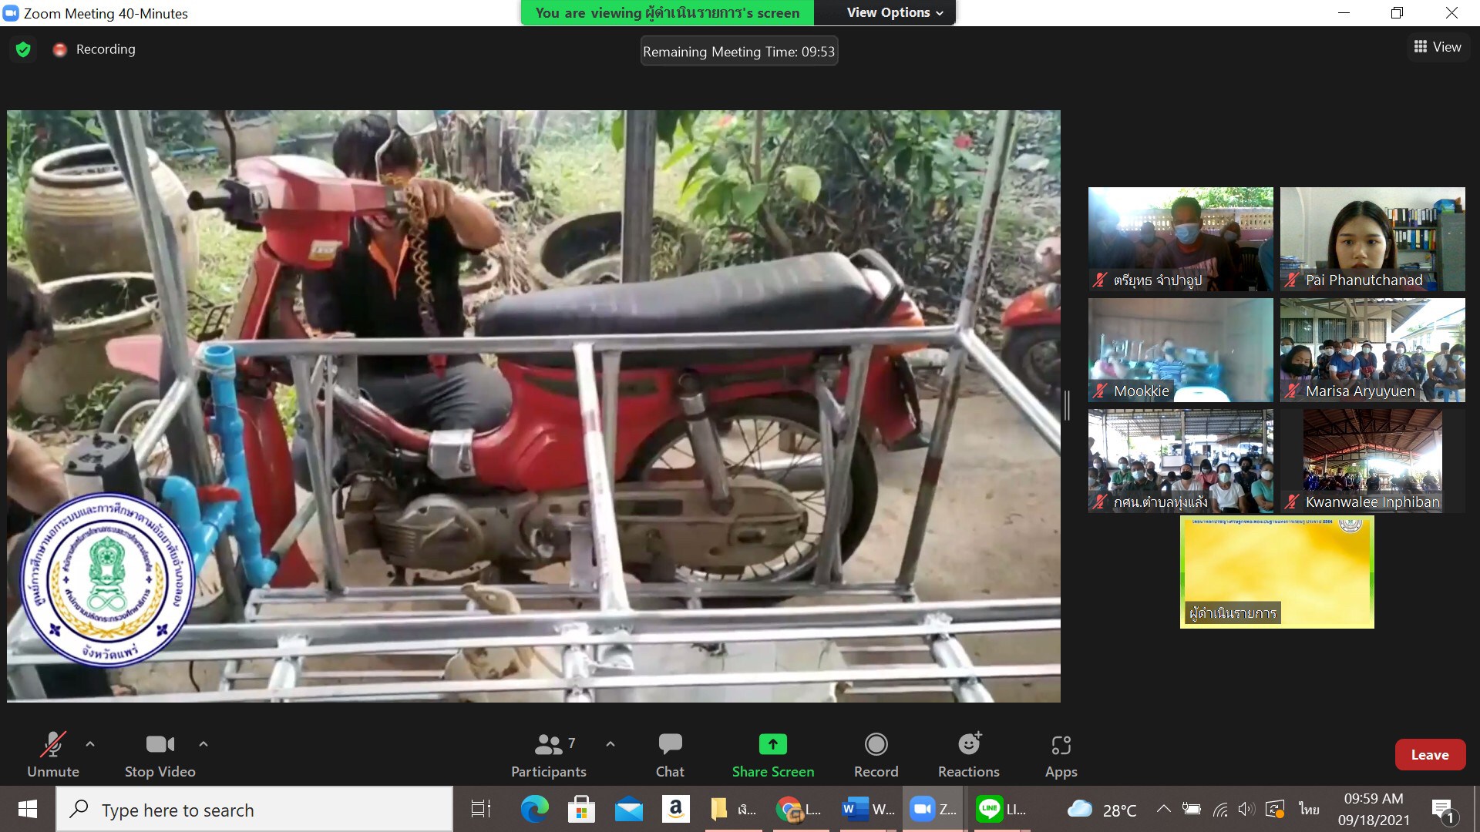The width and height of the screenshot is (1480, 832).
Task: Click the Remaining Meeting Time label
Action: [738, 52]
